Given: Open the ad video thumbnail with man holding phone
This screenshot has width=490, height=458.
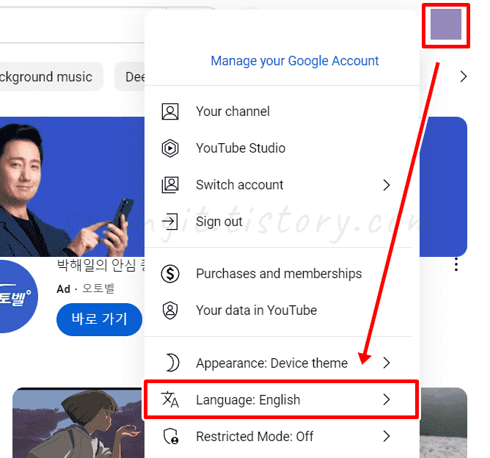Looking at the screenshot, I should pos(72,186).
